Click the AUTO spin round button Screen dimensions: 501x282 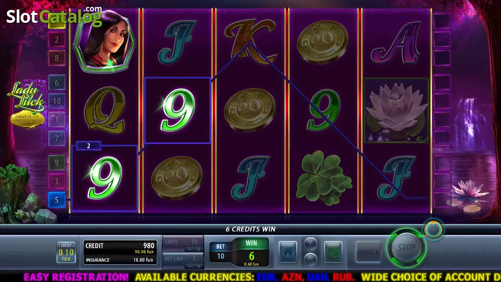pyautogui.click(x=433, y=229)
